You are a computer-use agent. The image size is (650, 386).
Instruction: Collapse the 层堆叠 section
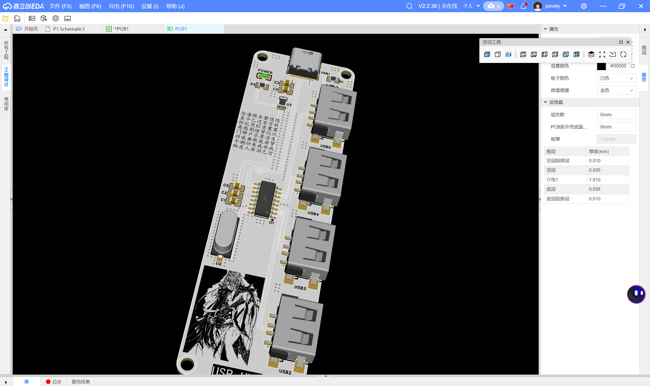pyautogui.click(x=545, y=102)
